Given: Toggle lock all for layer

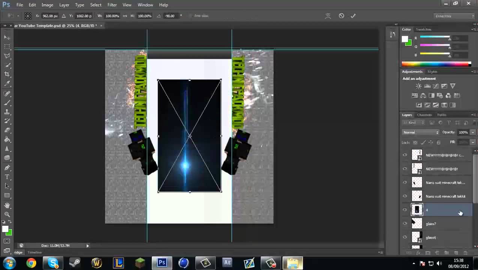Looking at the screenshot, I should (x=438, y=142).
